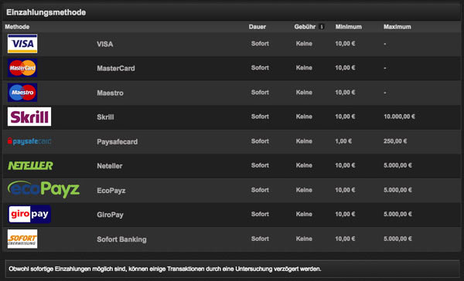Click Keine fee in Skrill row
The width and height of the screenshot is (464, 281).
coord(304,117)
